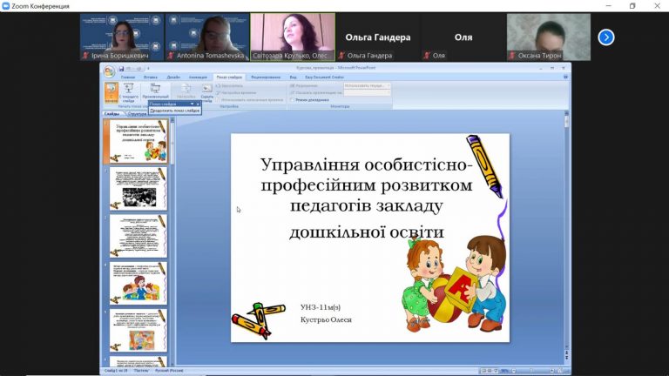Open the custom slide show icon
Image resolution: width=669 pixels, height=376 pixels.
155,91
